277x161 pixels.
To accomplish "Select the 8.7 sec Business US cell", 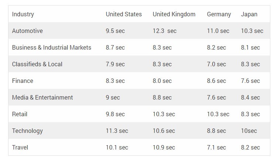I will (115, 47).
